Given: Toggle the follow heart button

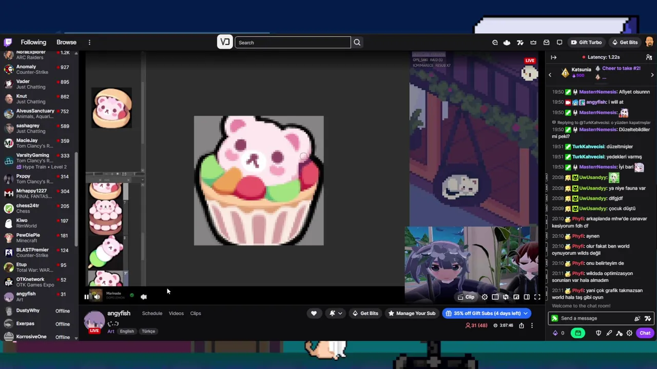Looking at the screenshot, I should pos(314,313).
